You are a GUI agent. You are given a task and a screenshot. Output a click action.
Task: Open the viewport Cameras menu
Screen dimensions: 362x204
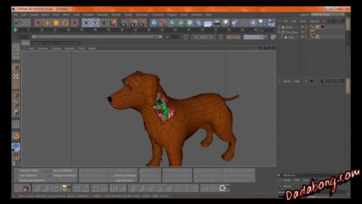(43, 48)
